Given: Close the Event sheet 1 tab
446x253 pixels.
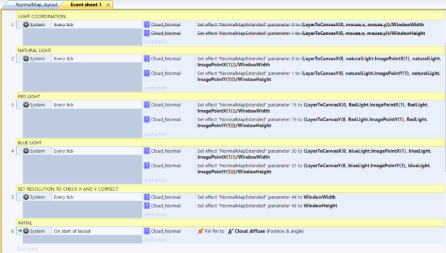Looking at the screenshot, I should (x=108, y=5).
